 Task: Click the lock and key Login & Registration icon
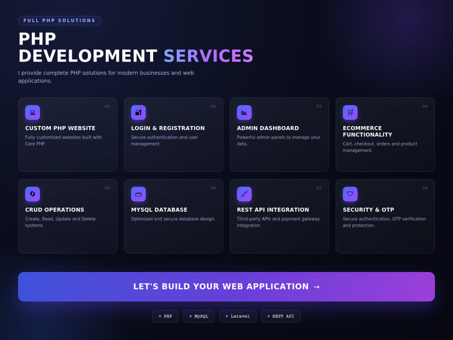coord(138,112)
